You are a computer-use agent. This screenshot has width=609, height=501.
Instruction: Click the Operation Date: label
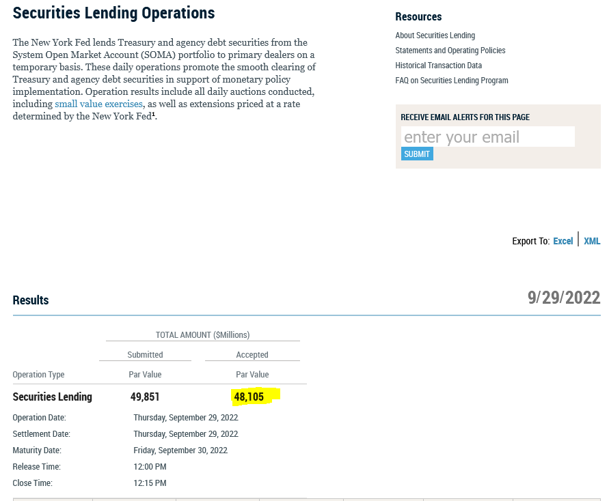tap(39, 418)
